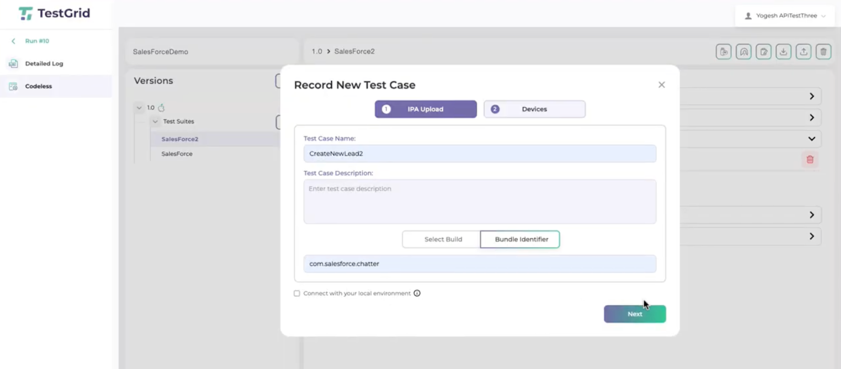The width and height of the screenshot is (841, 369).
Task: Switch to the Select Build option
Action: (441, 239)
